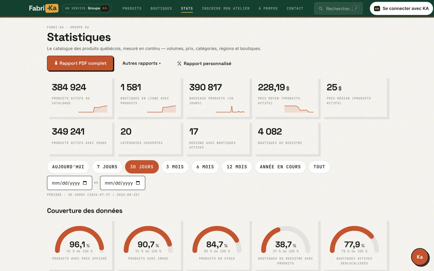Expand the Autres rapports dropdown
This screenshot has width=434, height=271.
click(x=141, y=63)
